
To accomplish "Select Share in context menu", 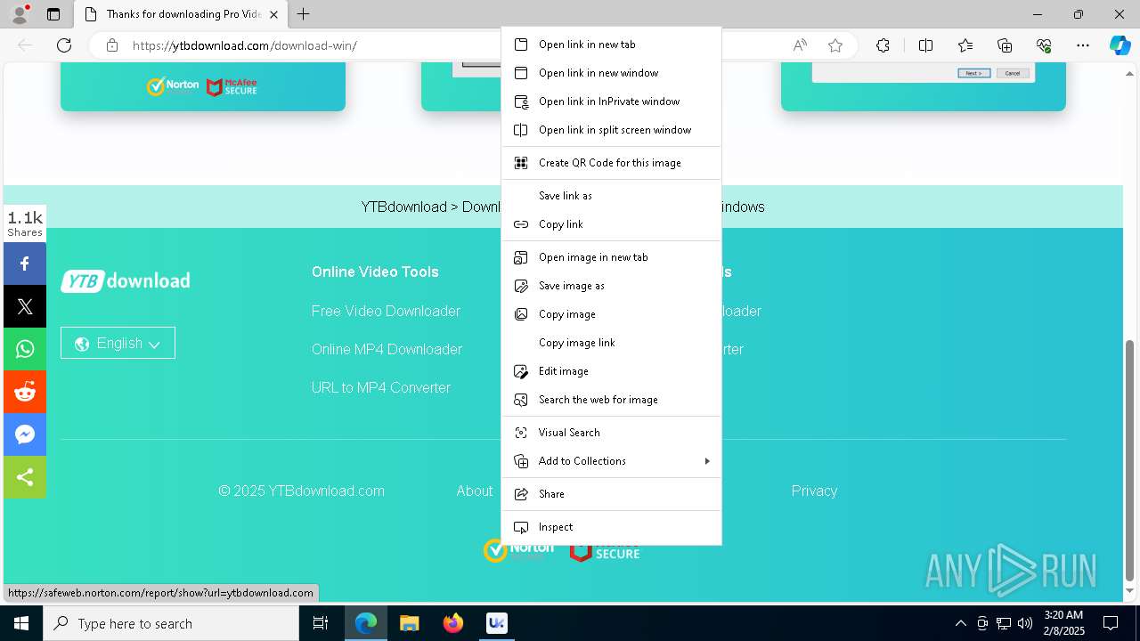I will click(x=612, y=494).
